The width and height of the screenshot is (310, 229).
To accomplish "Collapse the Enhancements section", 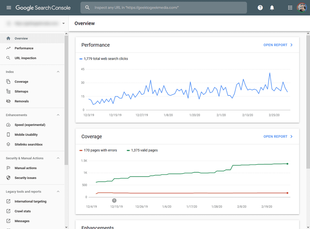I will pos(58,115).
